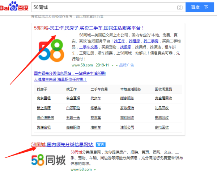Click the 品牌广告 label
The width and height of the screenshot is (217, 173).
click(x=127, y=65)
